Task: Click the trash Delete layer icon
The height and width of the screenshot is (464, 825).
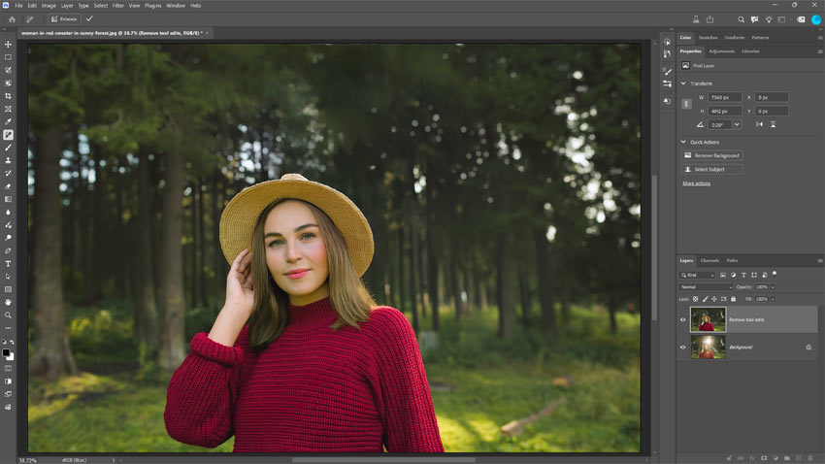Action: click(809, 458)
